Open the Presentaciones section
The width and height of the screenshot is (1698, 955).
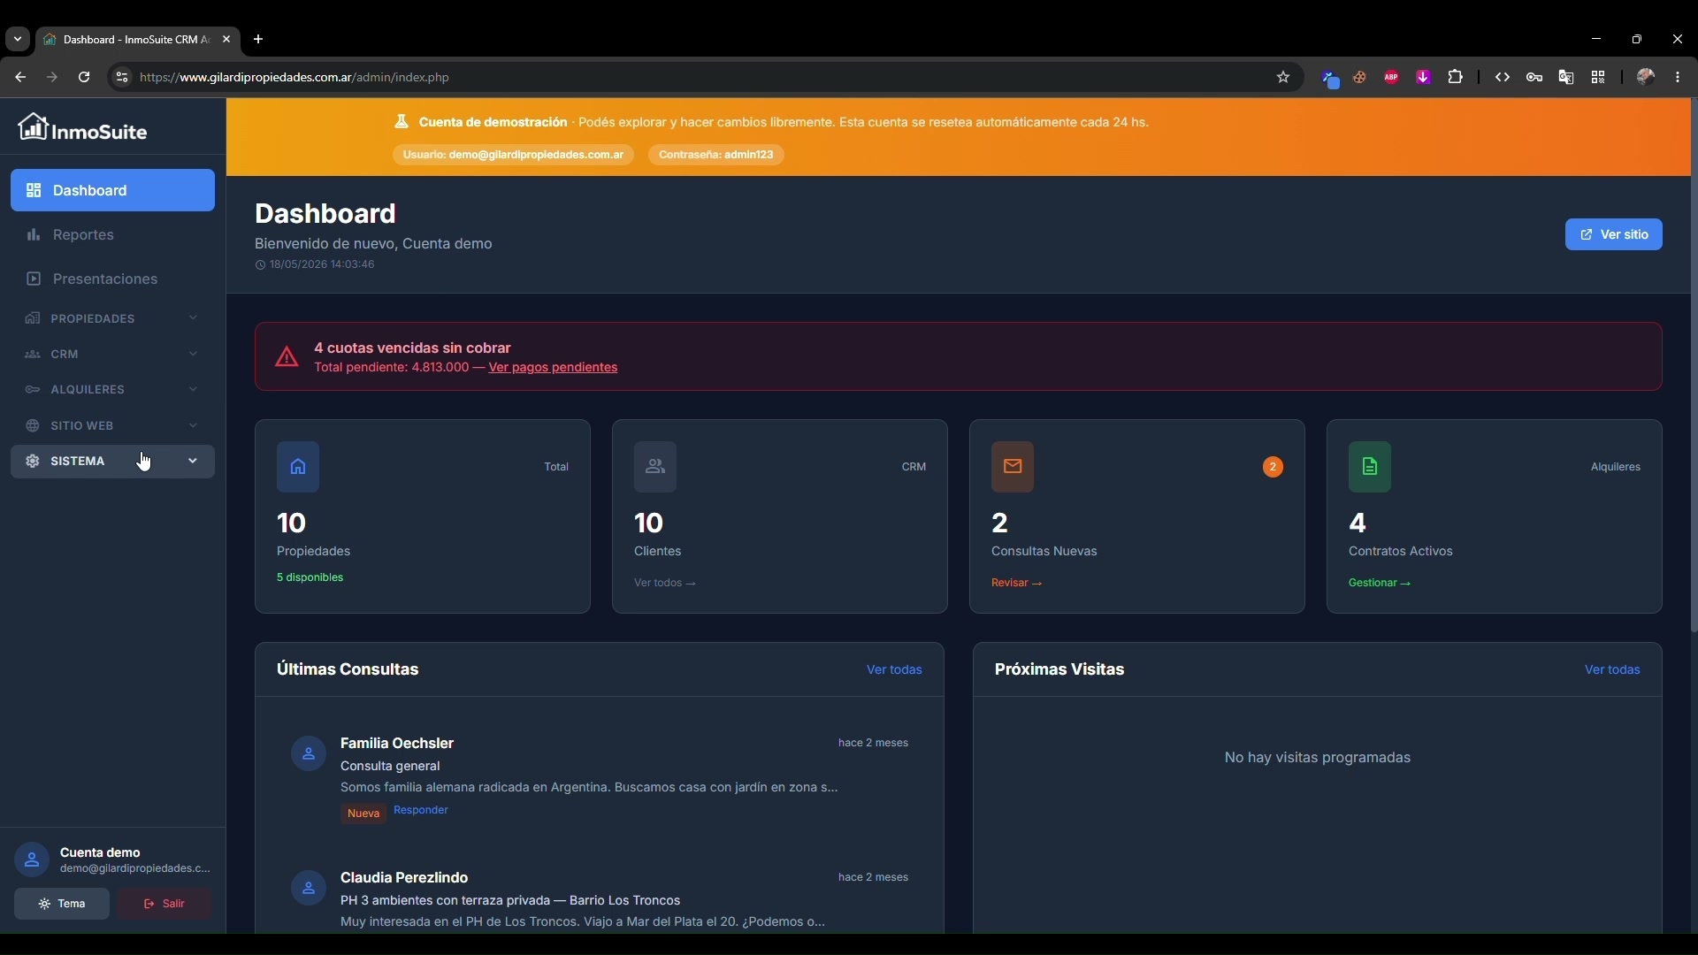pos(112,279)
